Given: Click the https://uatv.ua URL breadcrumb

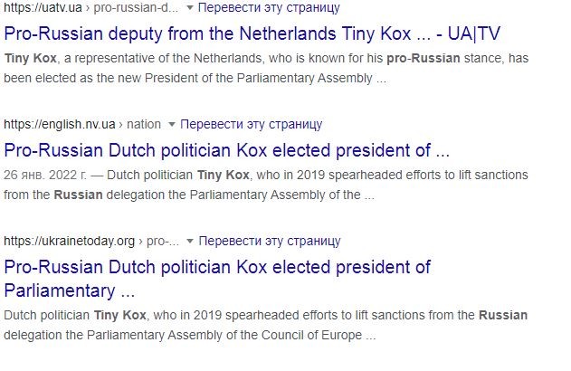Looking at the screenshot, I should pos(43,7).
